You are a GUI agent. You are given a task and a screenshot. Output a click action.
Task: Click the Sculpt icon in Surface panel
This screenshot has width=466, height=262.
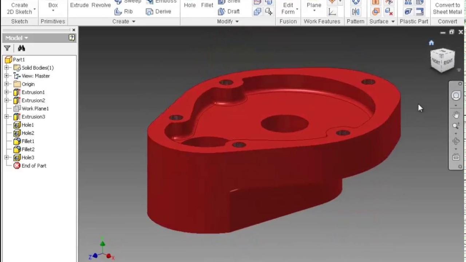pos(375,12)
